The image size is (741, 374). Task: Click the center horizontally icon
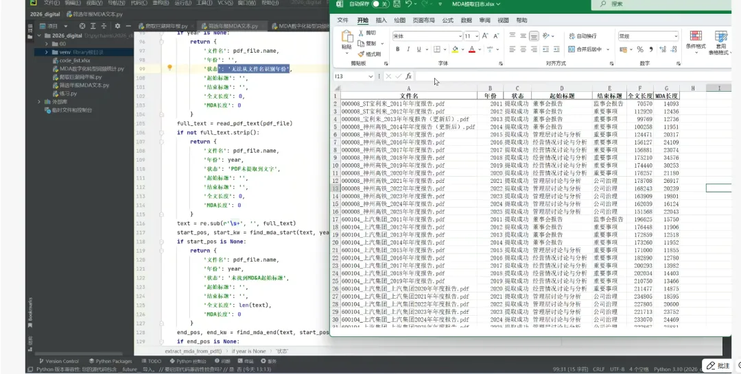point(523,49)
